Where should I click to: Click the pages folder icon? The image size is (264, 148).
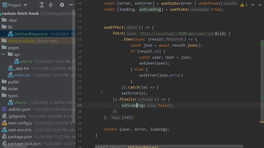point(4,48)
